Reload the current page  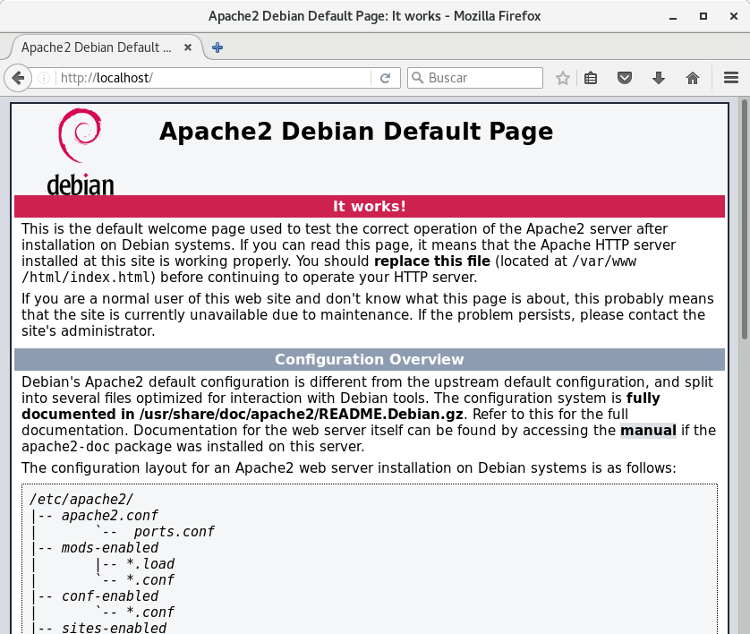(385, 78)
